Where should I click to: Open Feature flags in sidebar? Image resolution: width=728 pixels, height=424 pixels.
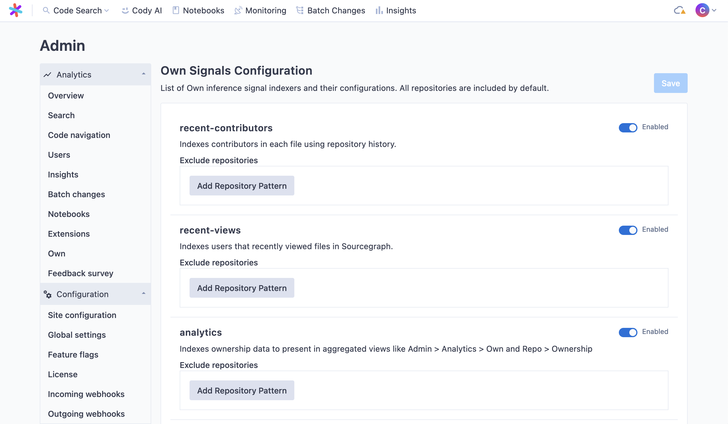click(95, 355)
